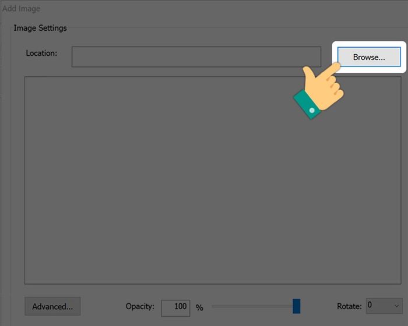Screen dimensions: 408x326
Task: Expand the Rotate dropdown
Action: click(384, 306)
